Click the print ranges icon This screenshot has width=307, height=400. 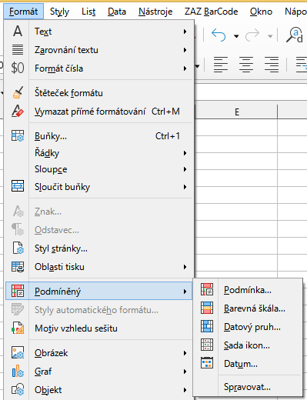pos(18,267)
